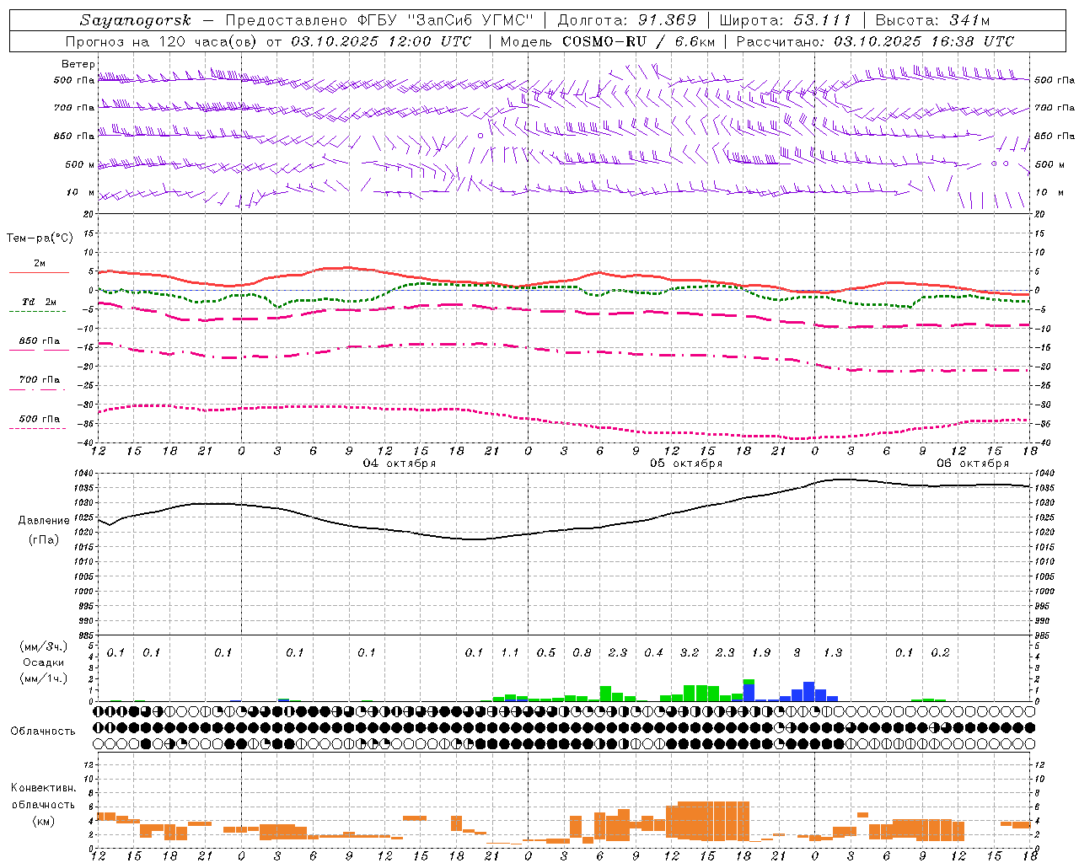1079x863 pixels.
Task: Click the (мм/1ч.) precipitation unit label
Action: (44, 678)
